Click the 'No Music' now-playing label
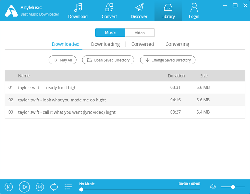250x194 pixels. click(87, 184)
